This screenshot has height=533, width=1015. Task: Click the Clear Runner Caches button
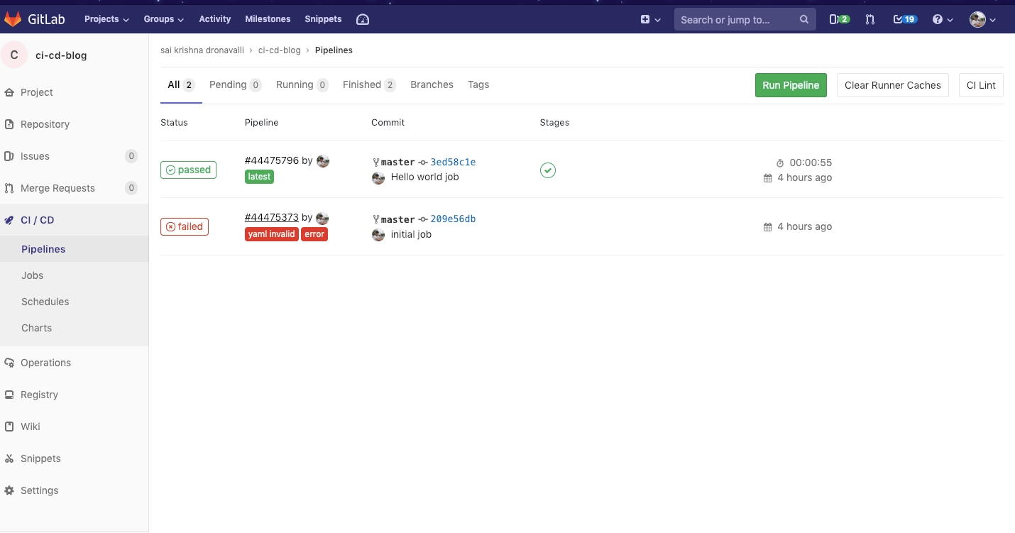pos(892,85)
